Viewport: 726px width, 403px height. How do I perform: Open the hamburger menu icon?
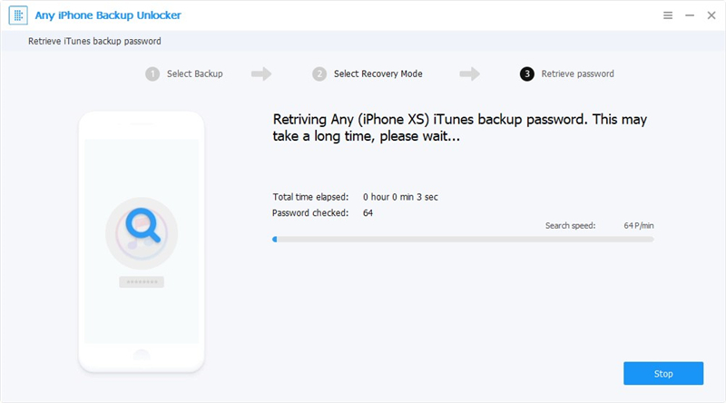pyautogui.click(x=668, y=15)
